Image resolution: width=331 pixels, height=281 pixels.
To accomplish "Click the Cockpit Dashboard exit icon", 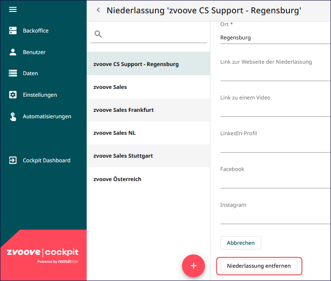I will click(13, 160).
